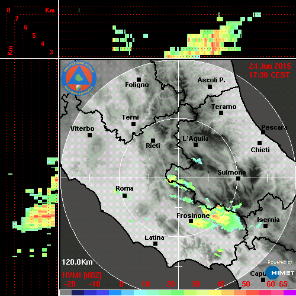Click the 'Terni' map label
This screenshot has width=296, height=296.
(130, 117)
